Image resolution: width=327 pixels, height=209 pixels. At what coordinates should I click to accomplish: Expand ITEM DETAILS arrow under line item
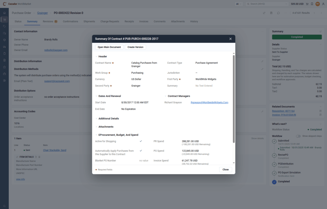[x=17, y=157]
